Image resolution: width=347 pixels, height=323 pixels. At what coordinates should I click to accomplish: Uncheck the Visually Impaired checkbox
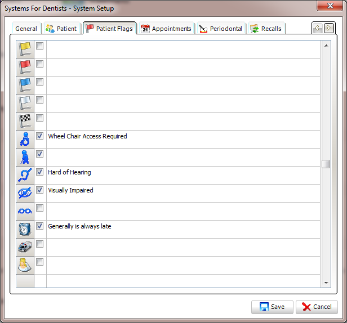coord(40,190)
